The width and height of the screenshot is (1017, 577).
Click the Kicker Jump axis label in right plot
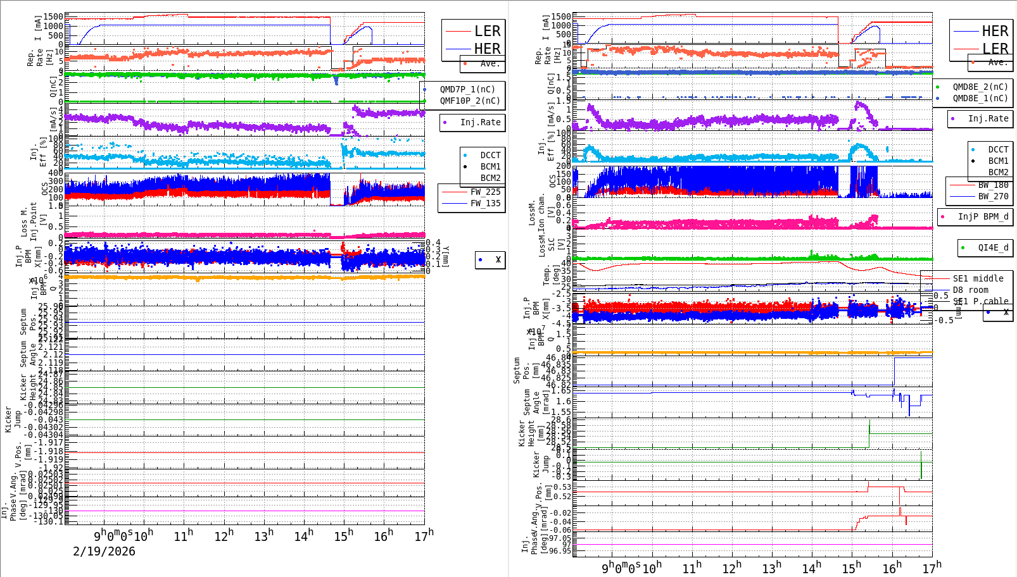coord(541,464)
